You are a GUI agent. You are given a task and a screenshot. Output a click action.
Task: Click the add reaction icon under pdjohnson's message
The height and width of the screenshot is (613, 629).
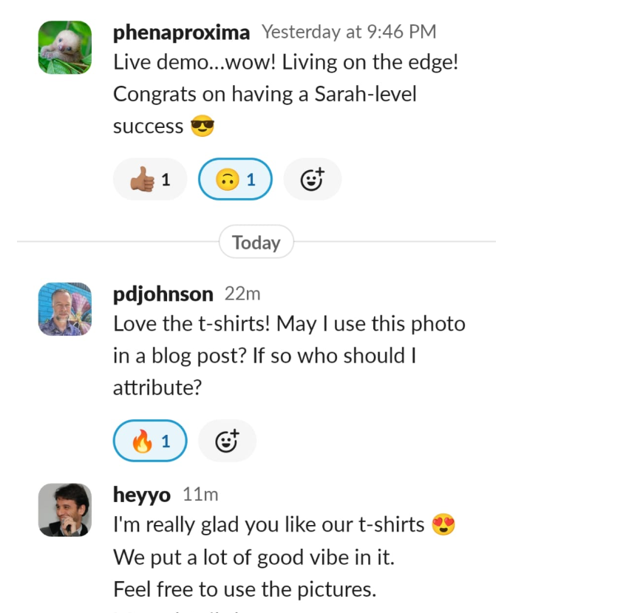(x=227, y=441)
